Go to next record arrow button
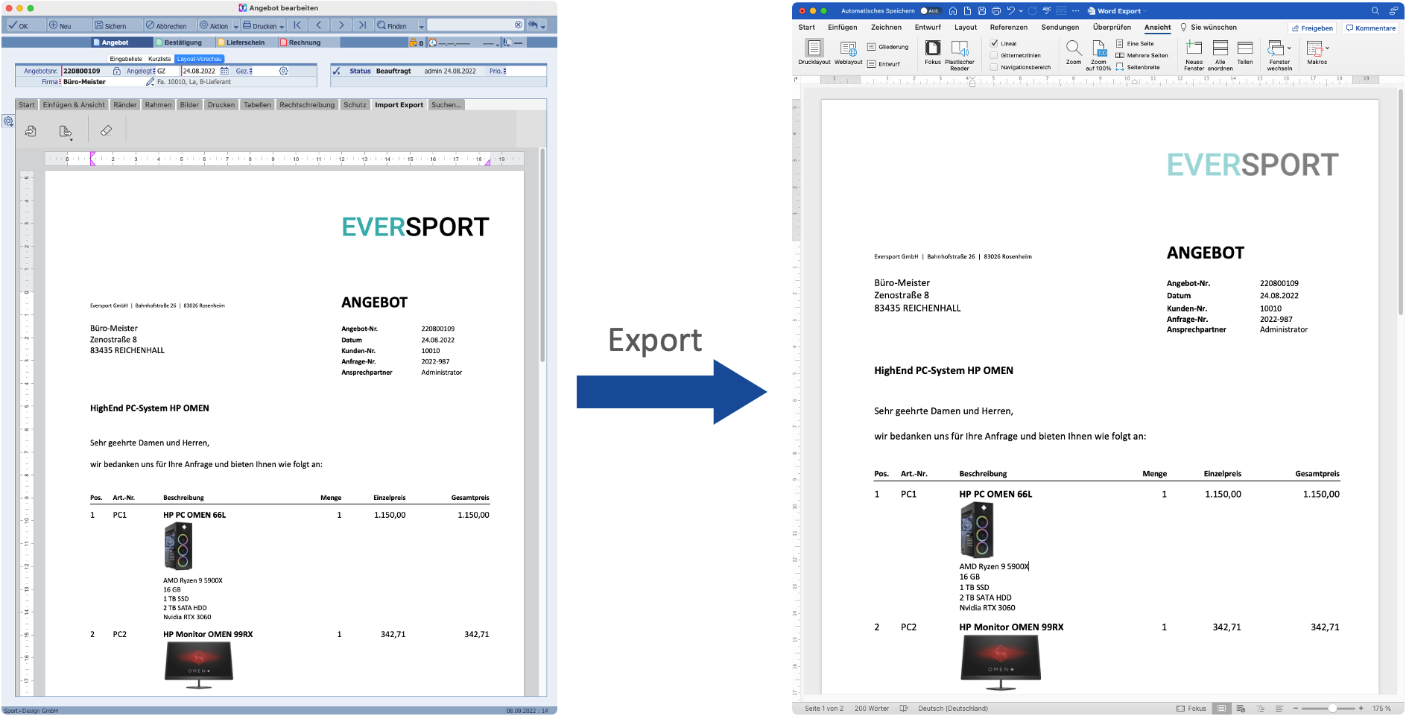 tap(341, 25)
